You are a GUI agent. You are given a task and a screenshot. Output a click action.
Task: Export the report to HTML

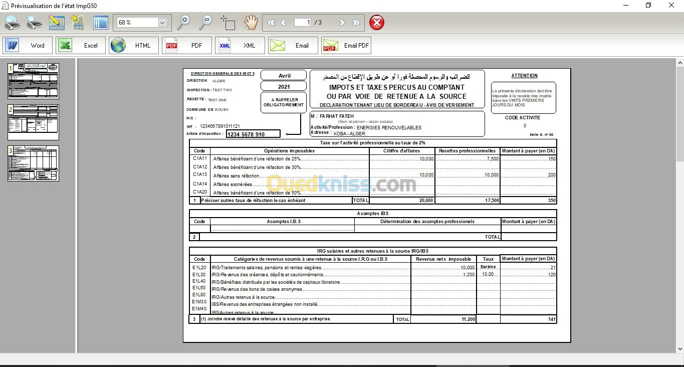[x=134, y=45]
